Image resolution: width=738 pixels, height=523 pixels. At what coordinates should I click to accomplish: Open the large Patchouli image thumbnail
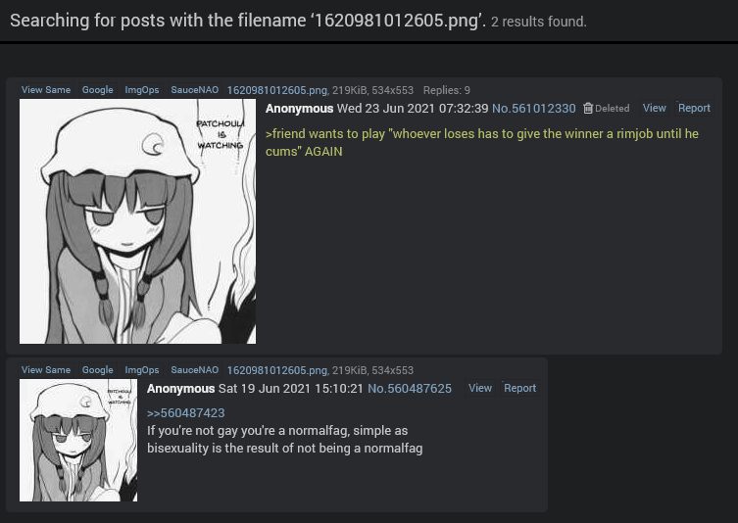(137, 221)
